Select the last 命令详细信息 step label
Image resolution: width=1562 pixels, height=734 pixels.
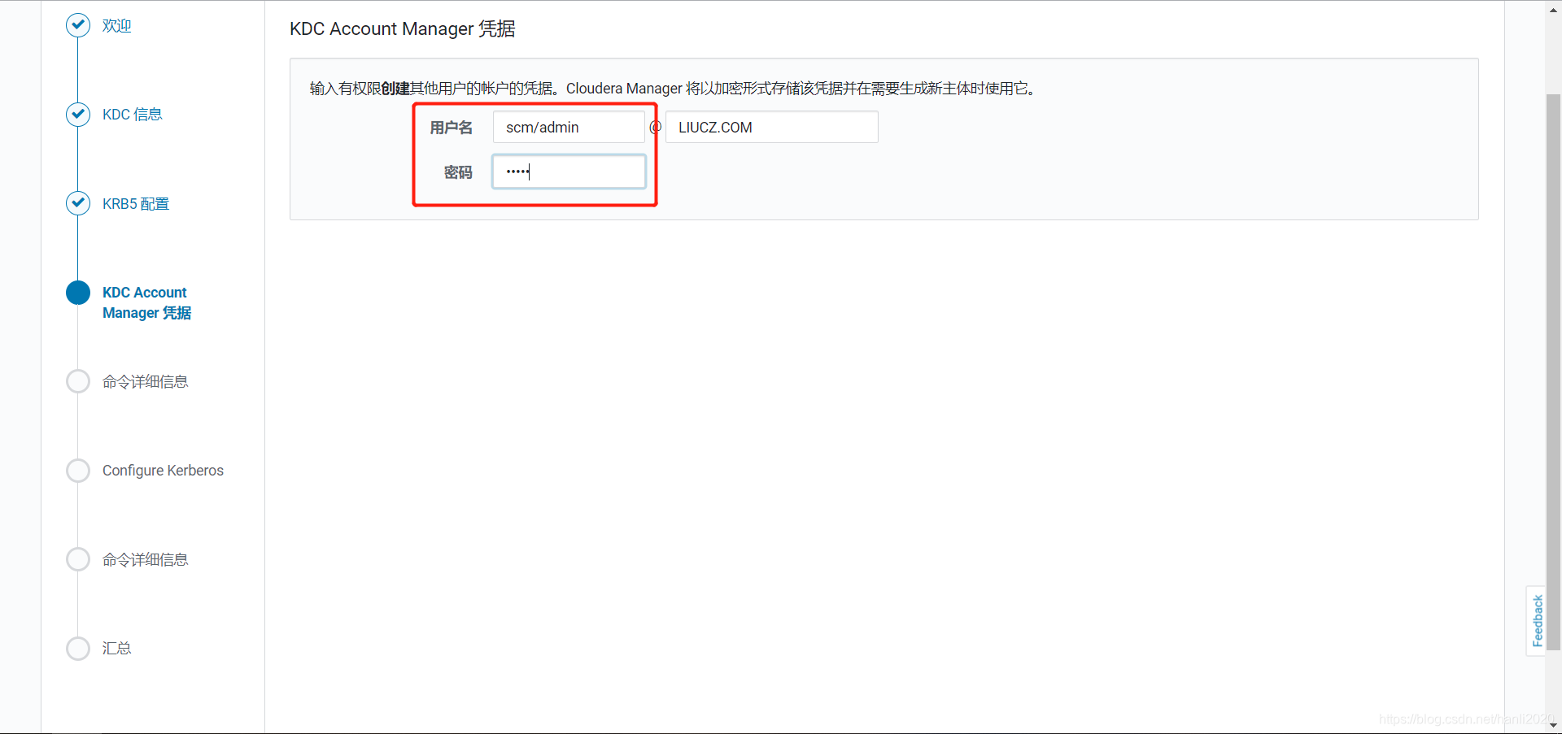[145, 560]
